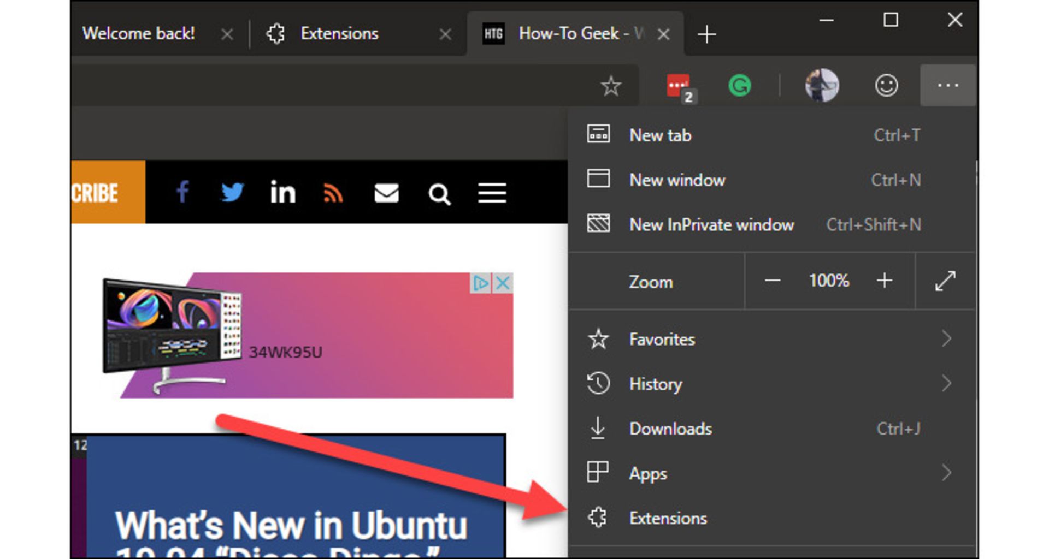This screenshot has width=1049, height=559.
Task: Expand the Favorites chevron arrow
Action: (x=947, y=339)
